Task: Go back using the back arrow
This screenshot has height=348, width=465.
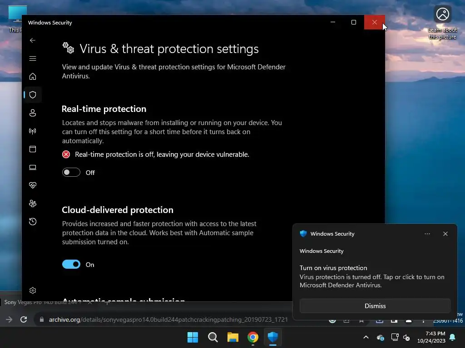Action: coord(33,40)
